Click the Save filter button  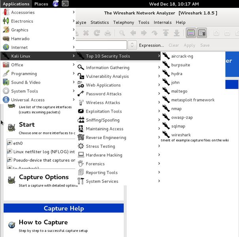205,45
